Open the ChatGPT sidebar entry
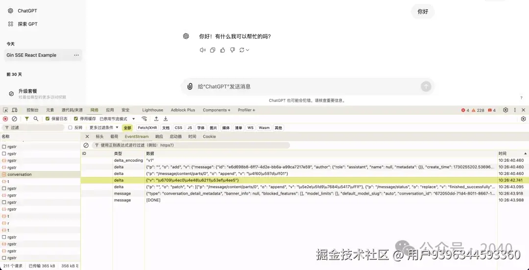529x270 pixels. tap(23, 11)
